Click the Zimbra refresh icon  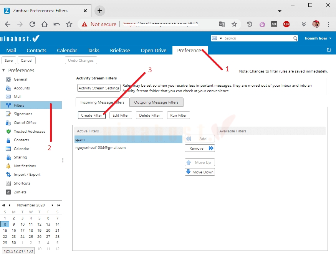[329, 50]
